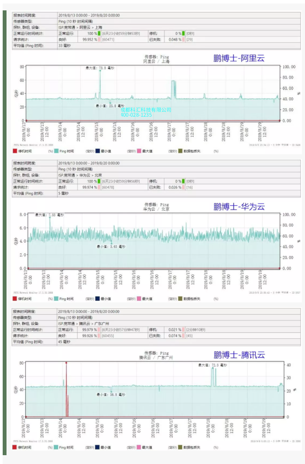Click the 最小值 3.63 毫秒 marker label
The width and height of the screenshot is (305, 464).
[111, 247]
